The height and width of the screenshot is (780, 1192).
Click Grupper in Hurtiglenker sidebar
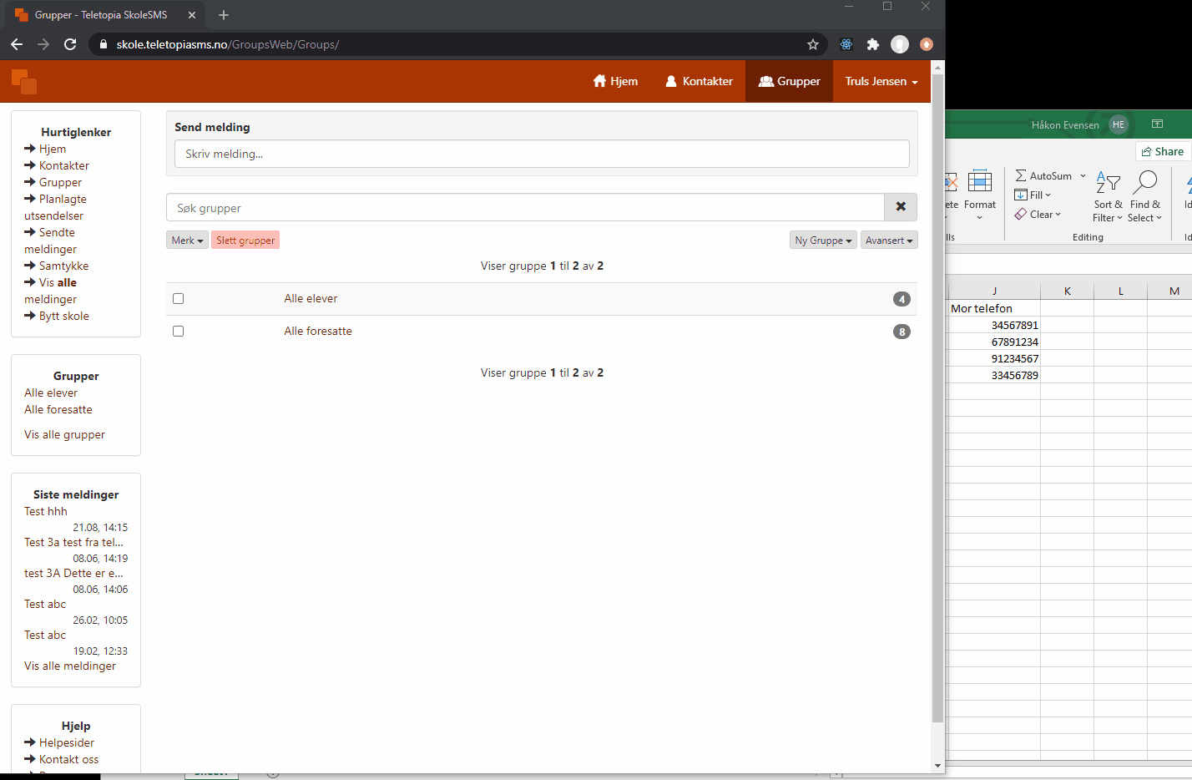(60, 182)
